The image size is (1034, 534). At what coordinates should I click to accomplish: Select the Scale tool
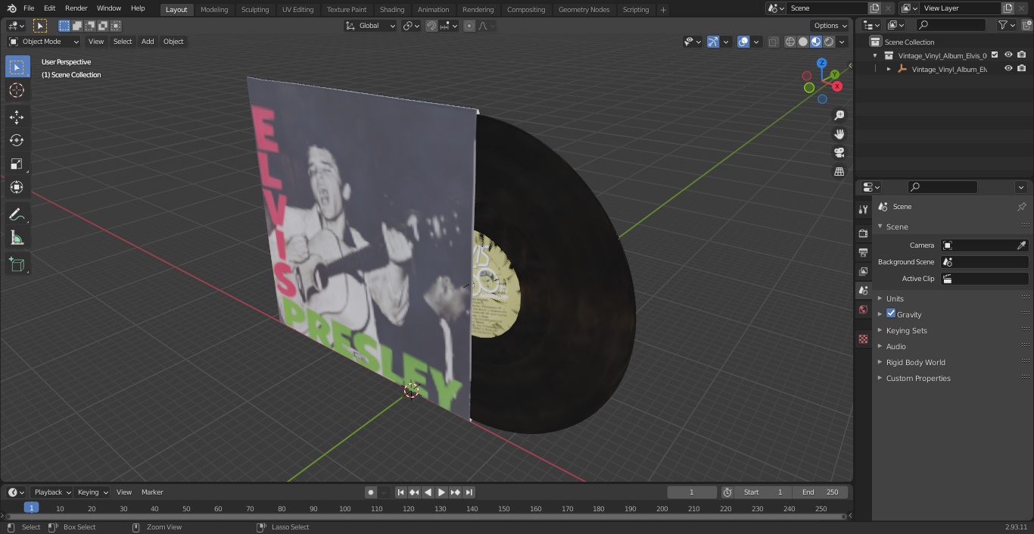[x=17, y=164]
